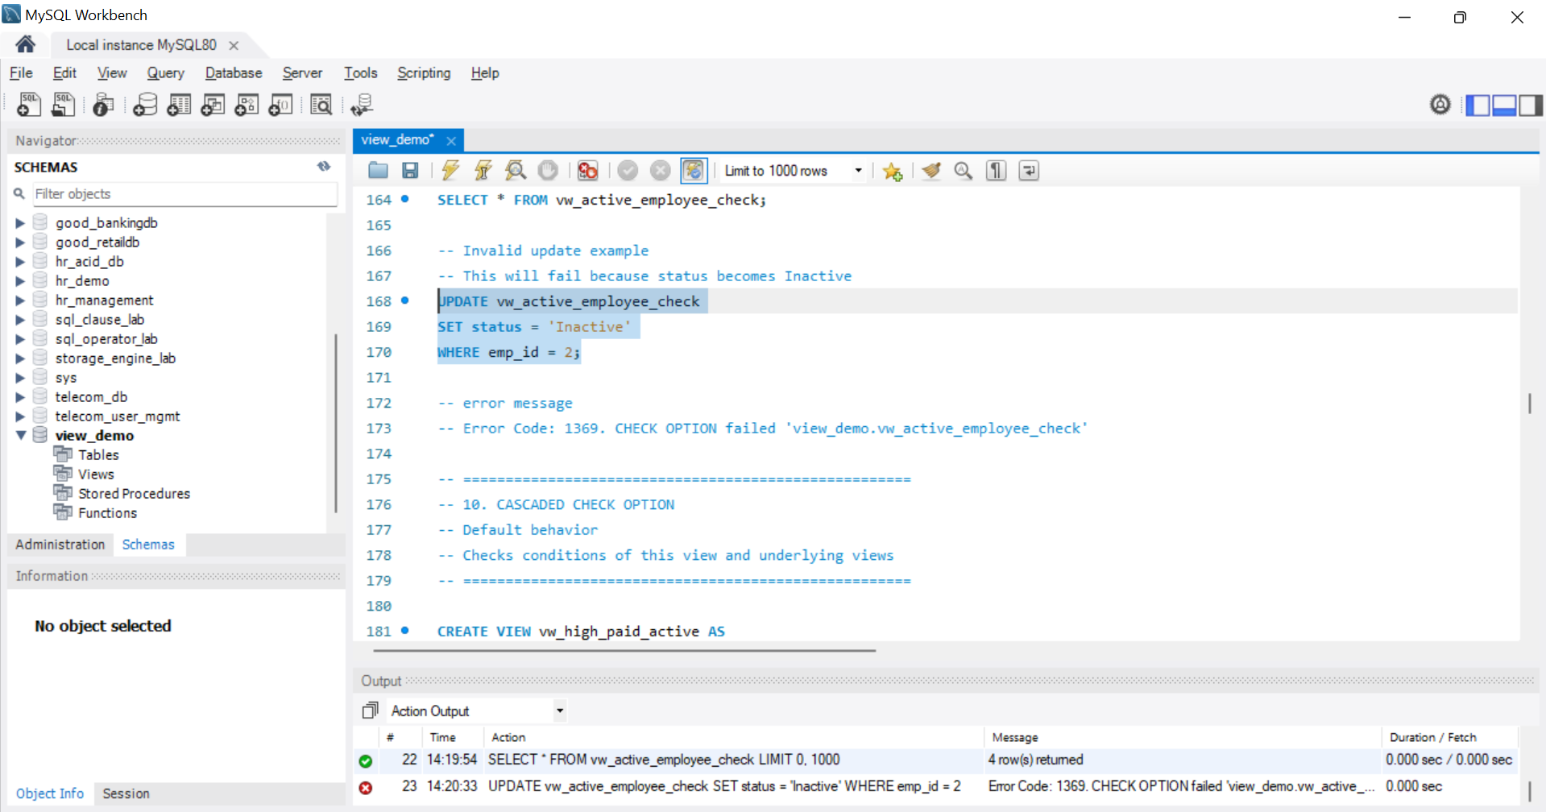Search table data icon in main toolbar
1546x812 pixels.
tap(321, 105)
